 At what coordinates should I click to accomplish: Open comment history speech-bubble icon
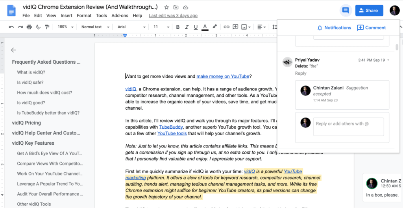coord(346,11)
